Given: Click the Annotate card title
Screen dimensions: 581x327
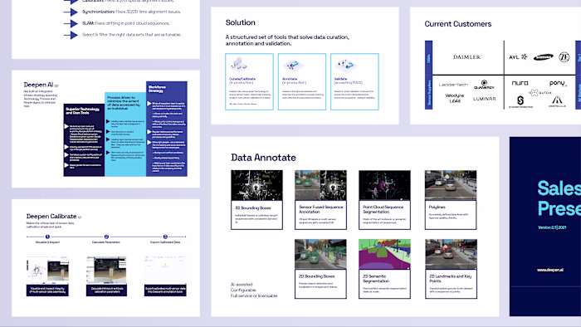Looking at the screenshot, I should tap(290, 79).
